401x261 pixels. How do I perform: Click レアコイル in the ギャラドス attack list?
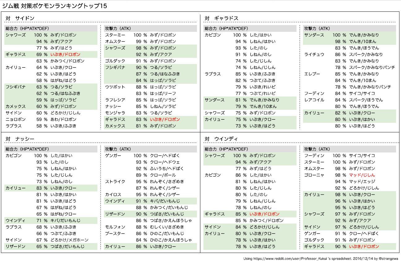(314, 100)
